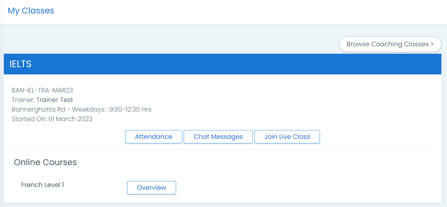Select the French Level 1 course name

click(42, 185)
